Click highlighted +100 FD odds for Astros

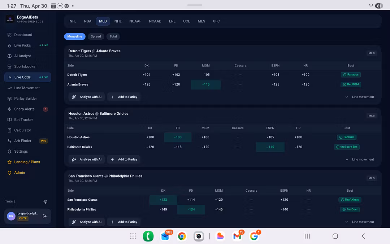coord(178,137)
